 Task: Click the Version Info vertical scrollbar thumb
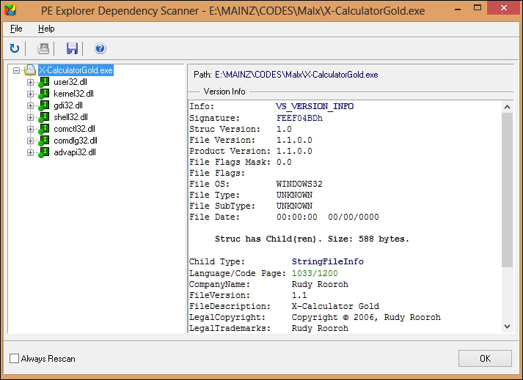(x=507, y=190)
